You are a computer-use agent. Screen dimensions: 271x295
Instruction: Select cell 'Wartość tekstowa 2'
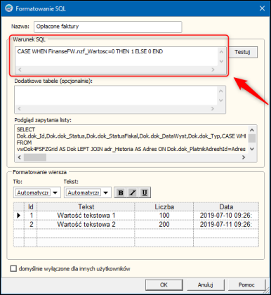click(x=86, y=224)
